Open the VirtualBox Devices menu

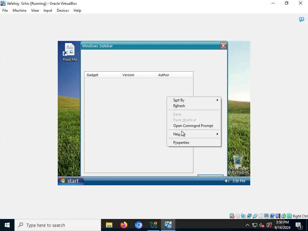[63, 11]
